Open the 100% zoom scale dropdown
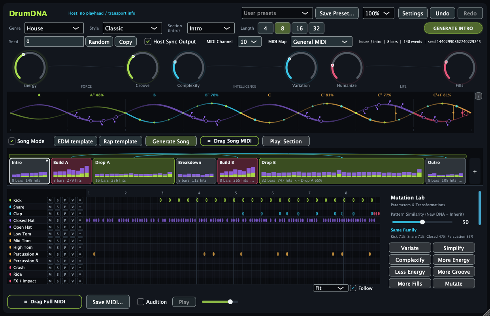The width and height of the screenshot is (490, 316). pos(378,13)
